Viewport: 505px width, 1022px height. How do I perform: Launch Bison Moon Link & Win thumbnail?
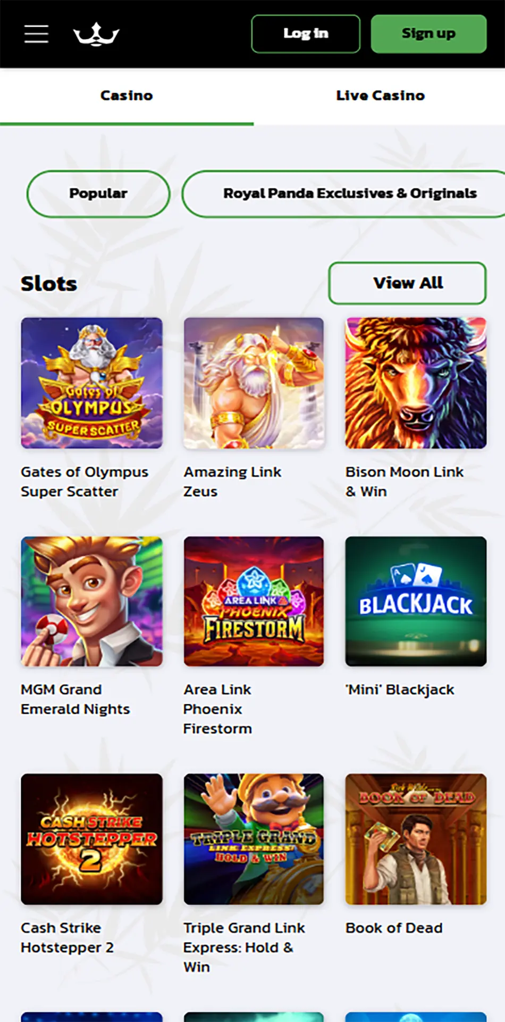pyautogui.click(x=416, y=383)
